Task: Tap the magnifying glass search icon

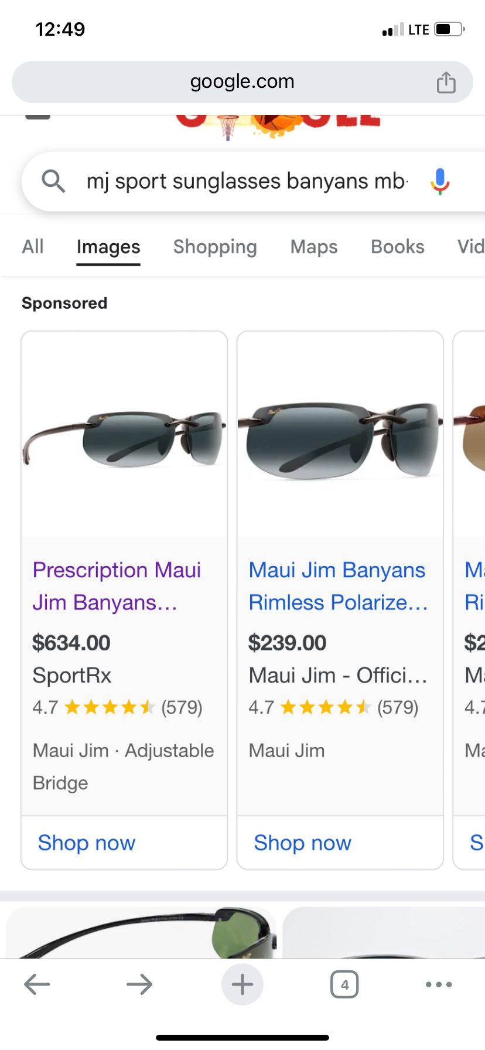Action: [53, 181]
